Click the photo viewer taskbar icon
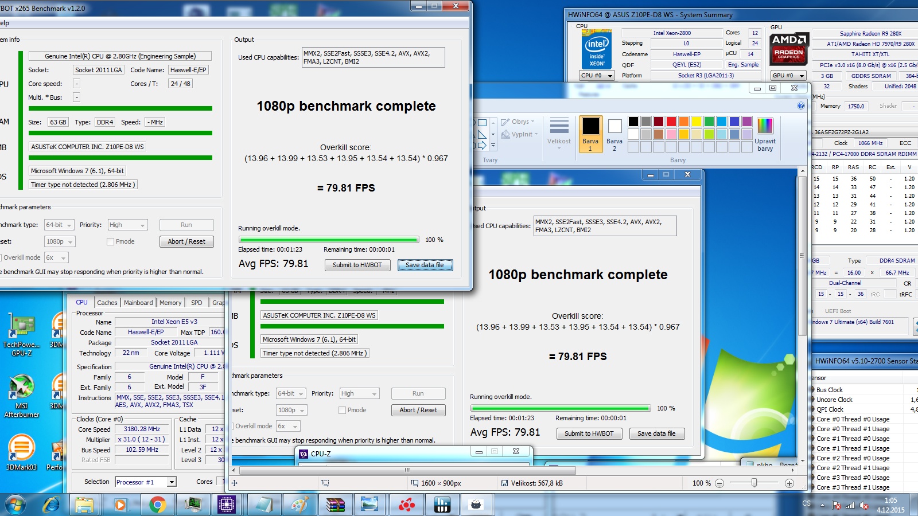 coord(370,505)
